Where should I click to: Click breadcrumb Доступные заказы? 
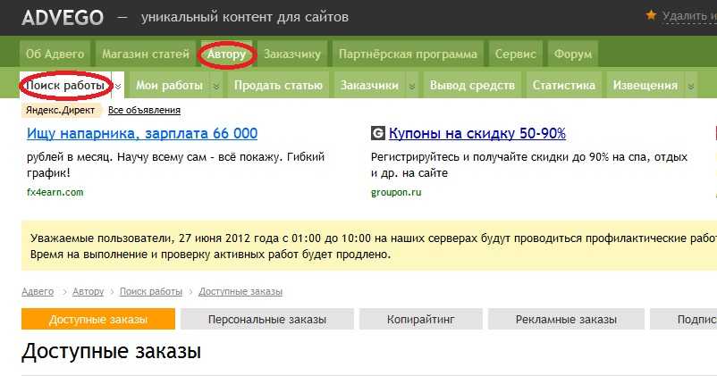tap(240, 291)
